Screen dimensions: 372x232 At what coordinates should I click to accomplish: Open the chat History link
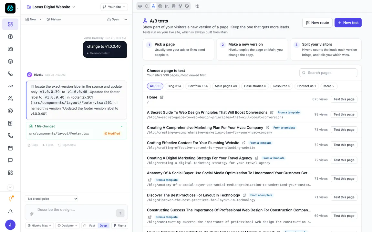click(54, 19)
